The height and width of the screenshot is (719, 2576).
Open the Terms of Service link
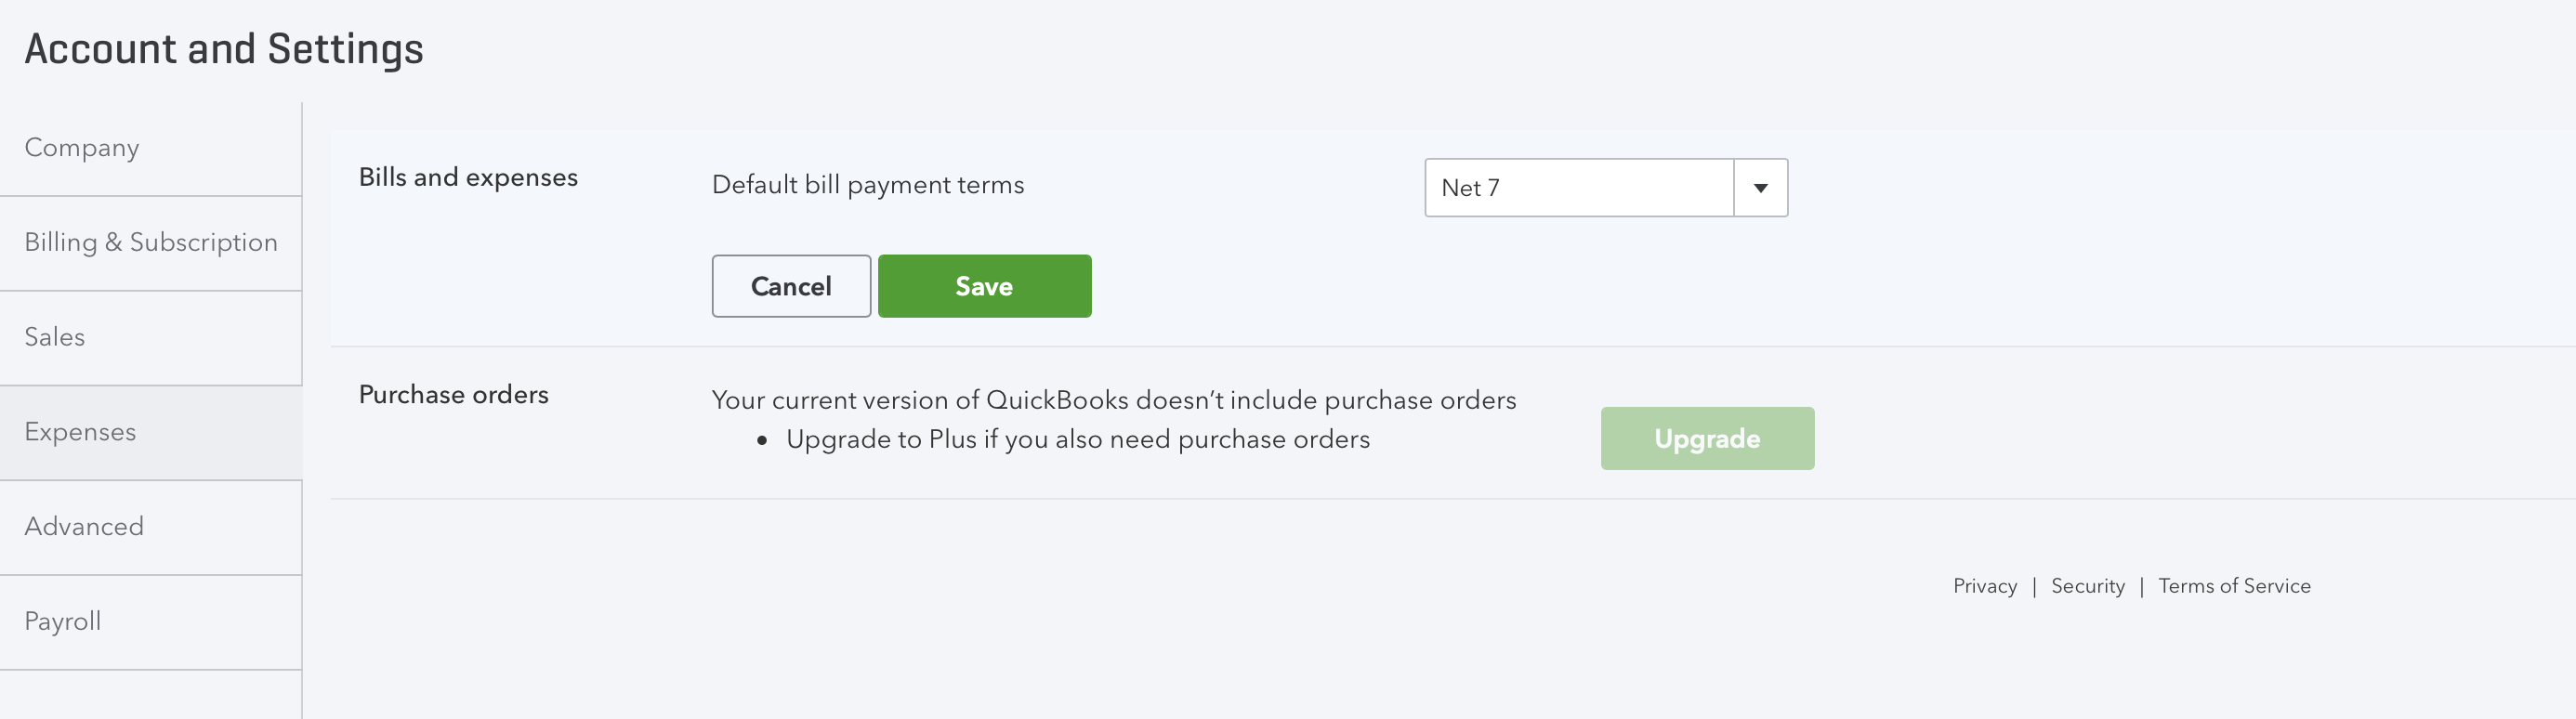pyautogui.click(x=2234, y=586)
